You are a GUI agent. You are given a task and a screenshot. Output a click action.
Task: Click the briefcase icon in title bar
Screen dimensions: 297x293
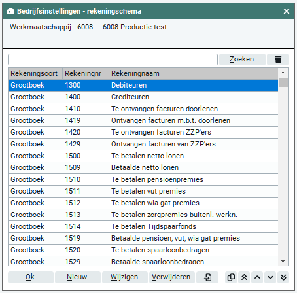click(x=10, y=11)
